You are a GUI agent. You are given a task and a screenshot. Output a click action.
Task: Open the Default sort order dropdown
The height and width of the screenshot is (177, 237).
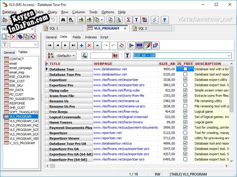tap(61, 56)
